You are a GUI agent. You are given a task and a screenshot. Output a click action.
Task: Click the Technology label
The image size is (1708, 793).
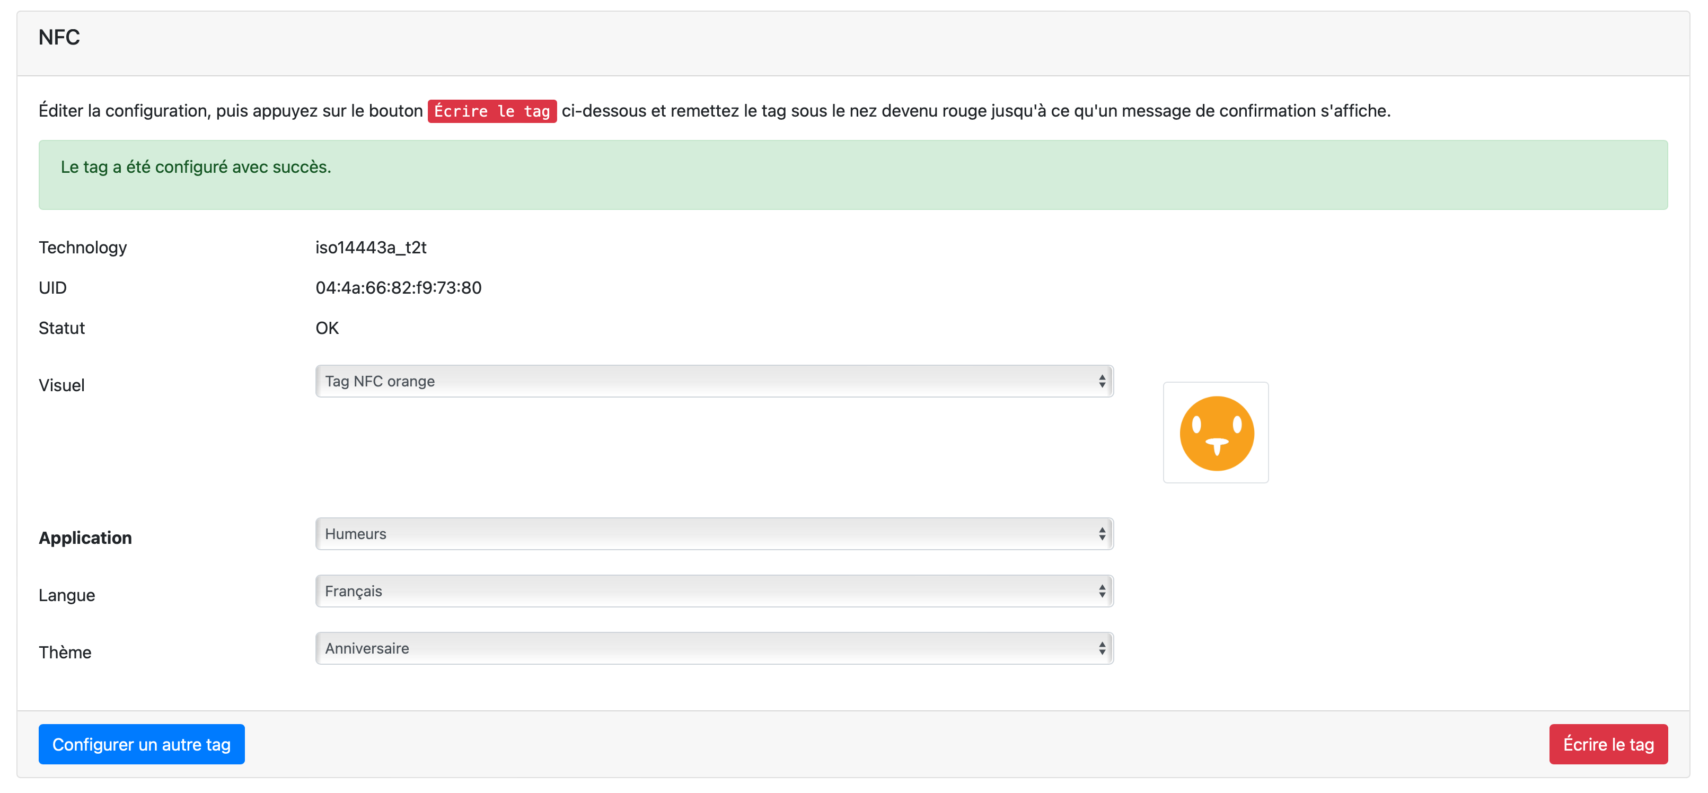tap(83, 248)
